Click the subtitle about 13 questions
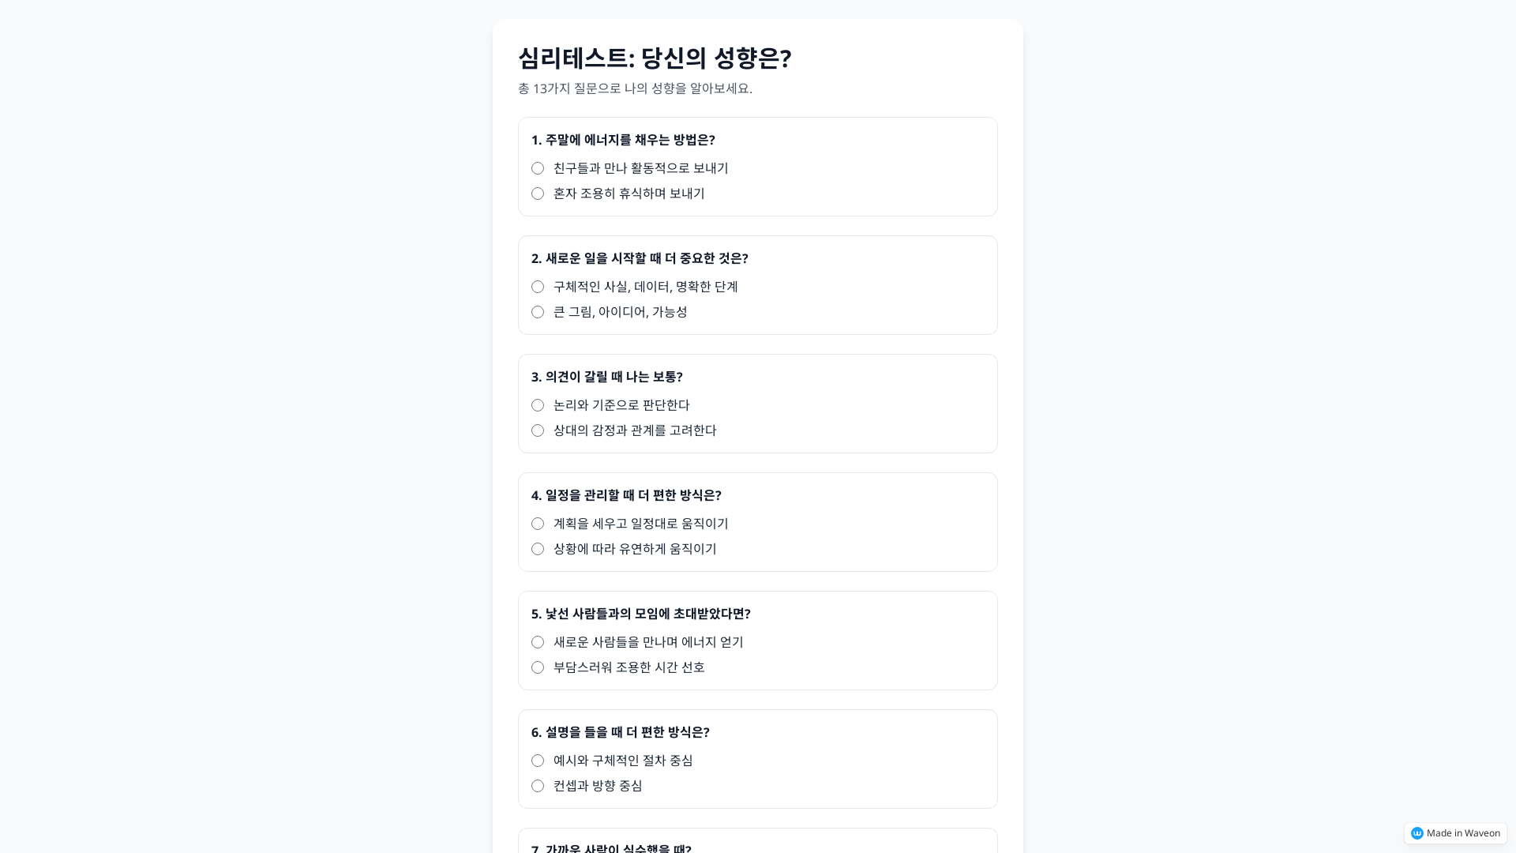Image resolution: width=1516 pixels, height=853 pixels. pos(634,89)
